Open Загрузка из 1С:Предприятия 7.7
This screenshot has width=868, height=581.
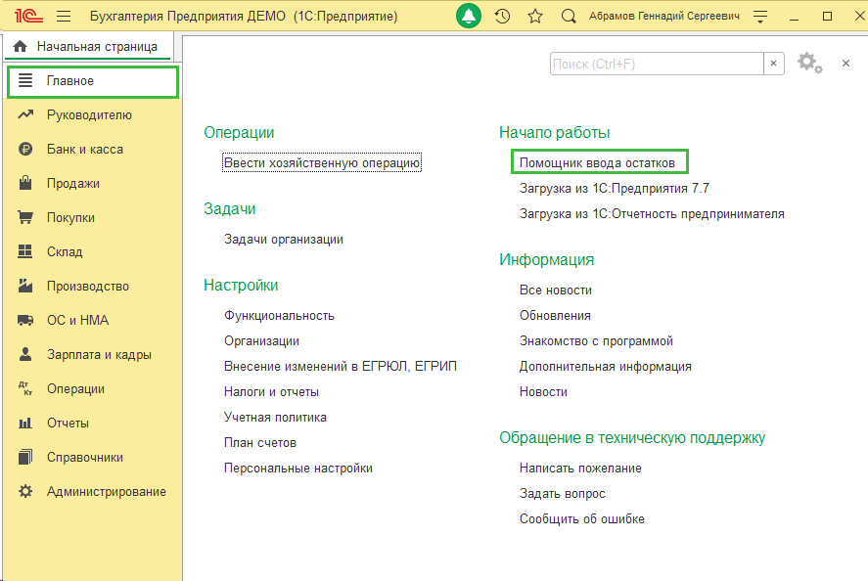click(615, 189)
